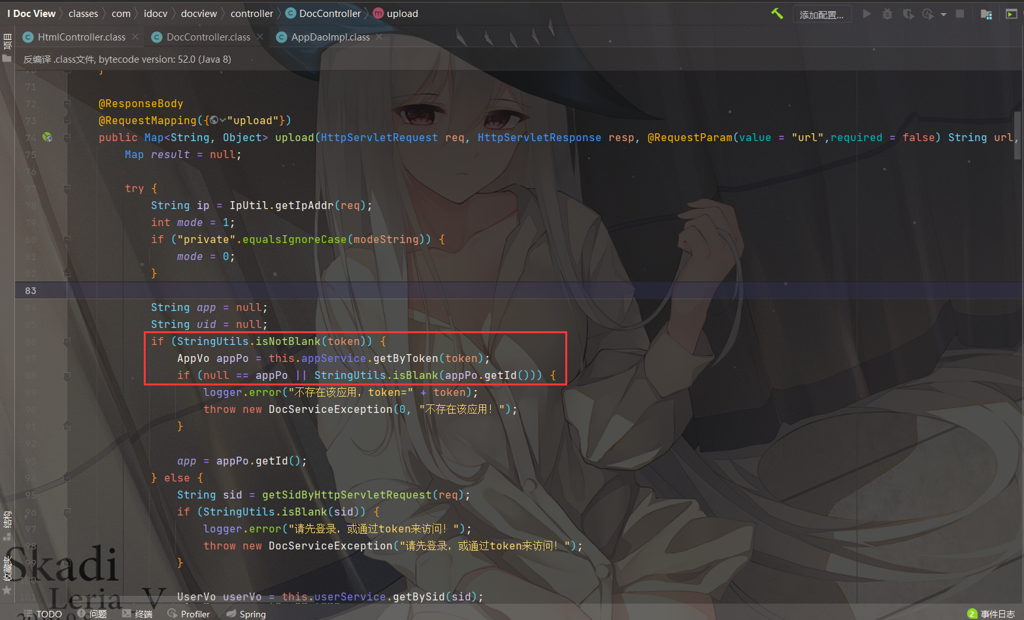Run with Coverage shield icon
This screenshot has height=620, width=1024.
pyautogui.click(x=908, y=14)
